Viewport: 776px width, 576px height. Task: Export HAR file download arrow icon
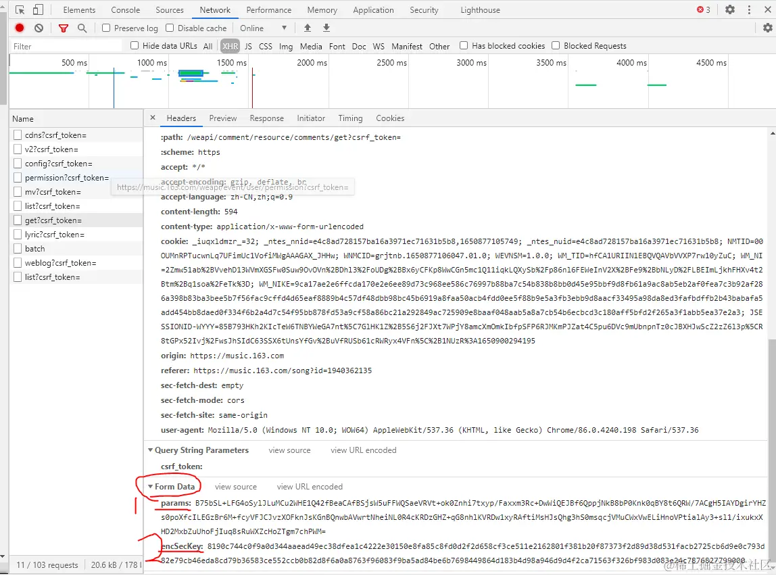[326, 28]
